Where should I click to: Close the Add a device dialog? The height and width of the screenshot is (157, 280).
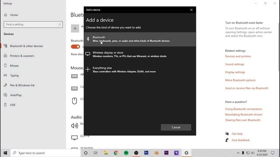[191, 10]
